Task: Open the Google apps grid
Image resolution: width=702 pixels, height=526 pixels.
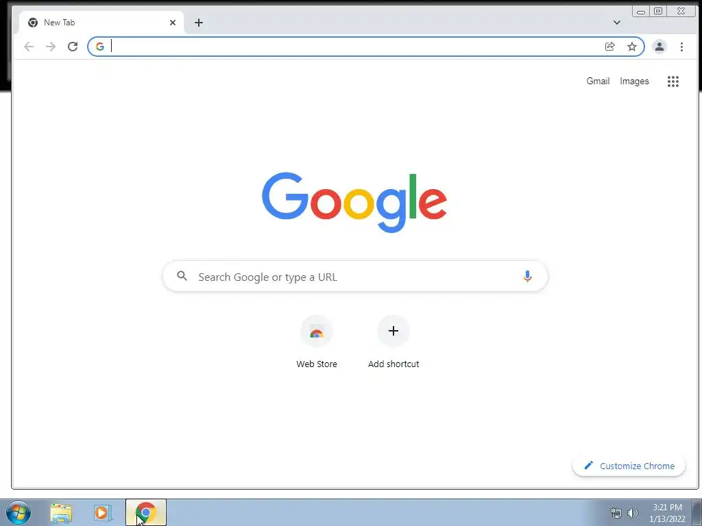Action: (673, 81)
